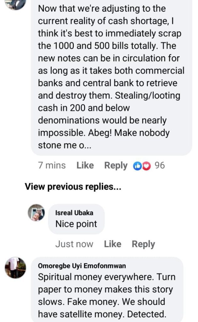Tap the 'have satellite money. Detected.' line
This screenshot has width=198, height=322.
click(102, 314)
